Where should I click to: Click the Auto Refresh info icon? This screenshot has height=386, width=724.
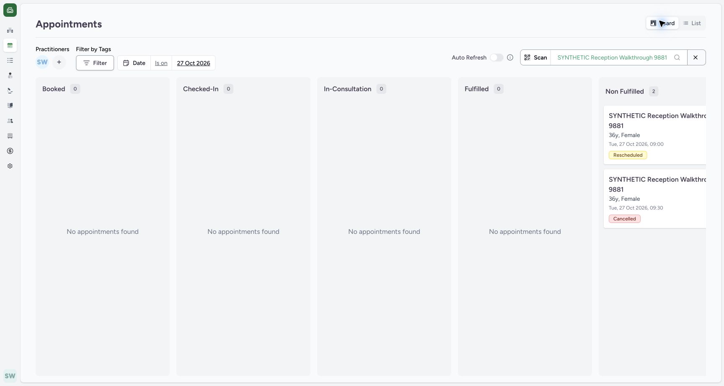510,57
